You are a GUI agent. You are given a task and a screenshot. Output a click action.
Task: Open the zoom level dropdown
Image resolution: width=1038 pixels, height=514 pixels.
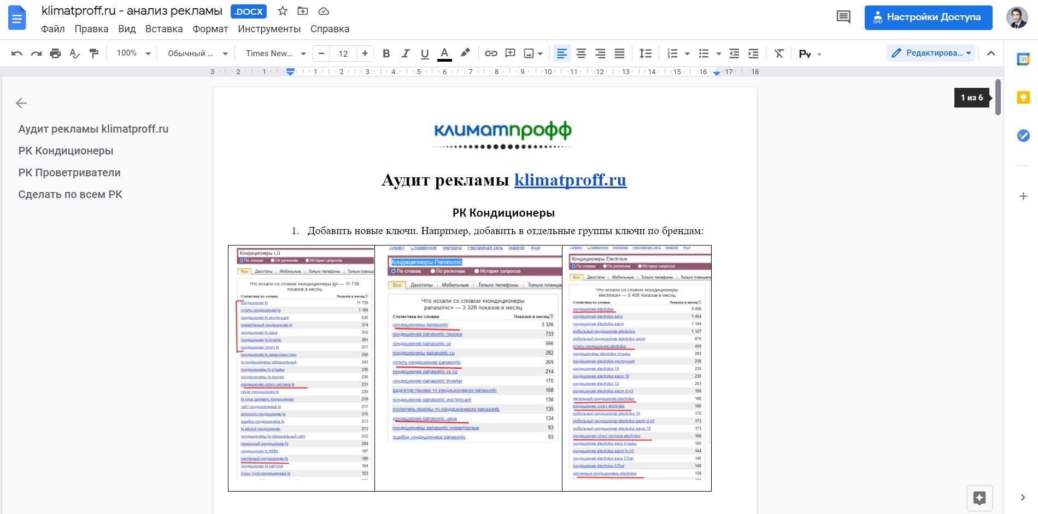[x=132, y=53]
